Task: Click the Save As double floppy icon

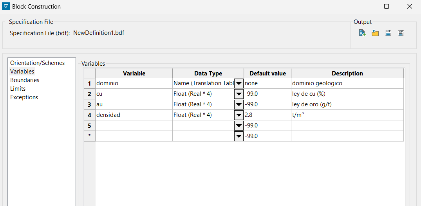Action: click(401, 33)
